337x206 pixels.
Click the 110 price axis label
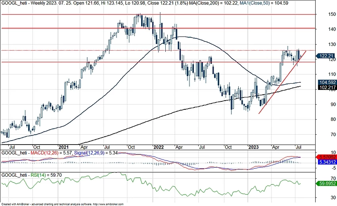pyautogui.click(x=332, y=74)
